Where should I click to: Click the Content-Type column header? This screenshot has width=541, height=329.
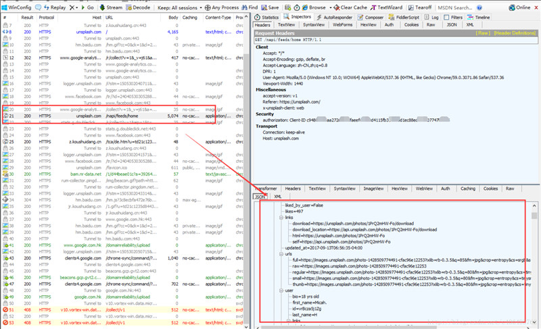[218, 17]
